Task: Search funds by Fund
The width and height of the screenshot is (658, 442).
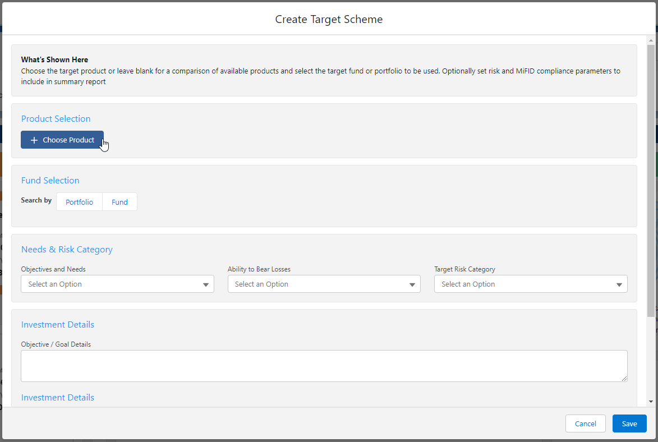Action: tap(119, 202)
